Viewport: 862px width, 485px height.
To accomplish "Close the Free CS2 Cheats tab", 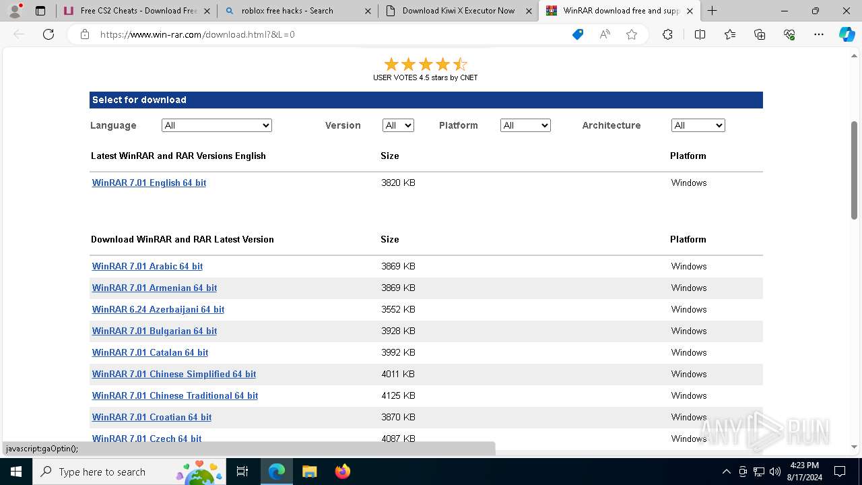I will [207, 11].
